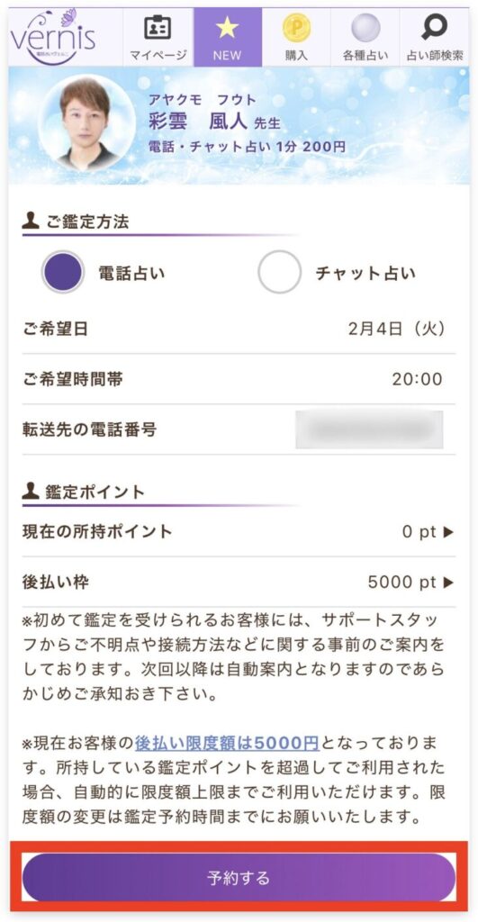
Task: Click the person icon beside ご鑑定方法
Action: pos(31,221)
